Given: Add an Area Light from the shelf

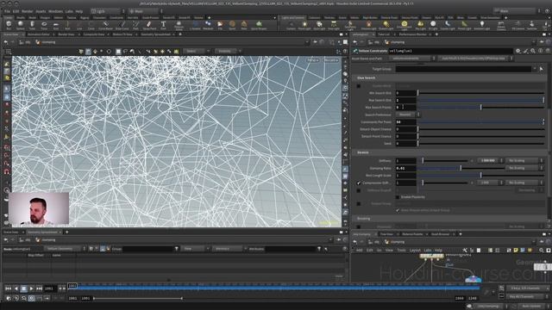Looking at the screenshot, I should point(334,25).
